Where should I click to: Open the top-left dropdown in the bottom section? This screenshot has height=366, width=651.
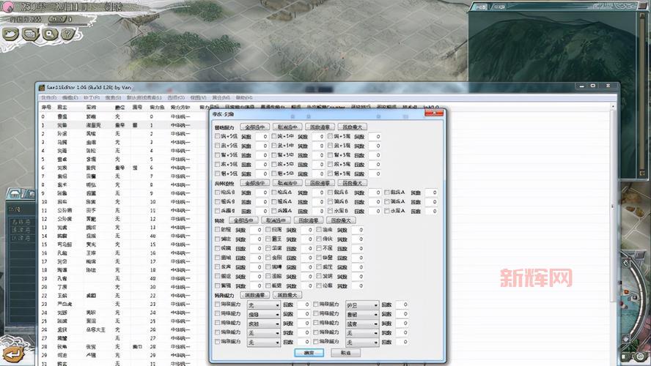pyautogui.click(x=263, y=304)
